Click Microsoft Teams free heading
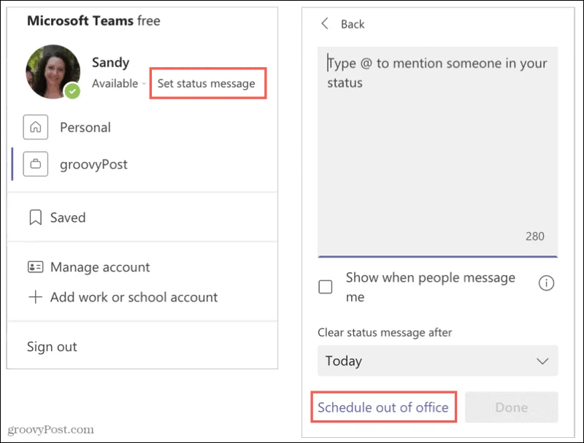 (x=93, y=20)
